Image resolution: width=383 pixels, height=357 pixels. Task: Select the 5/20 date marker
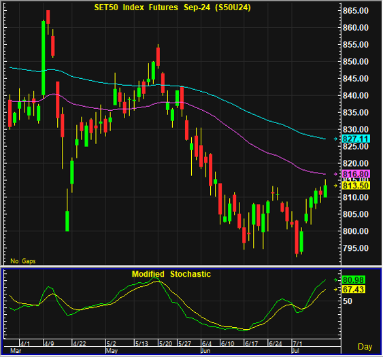point(165,343)
